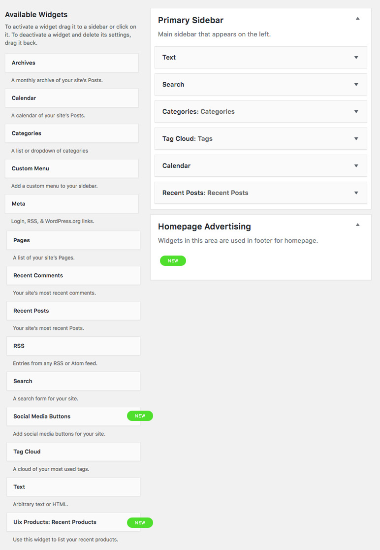Image resolution: width=380 pixels, height=550 pixels.
Task: Select the RSS available widget
Action: 73,346
